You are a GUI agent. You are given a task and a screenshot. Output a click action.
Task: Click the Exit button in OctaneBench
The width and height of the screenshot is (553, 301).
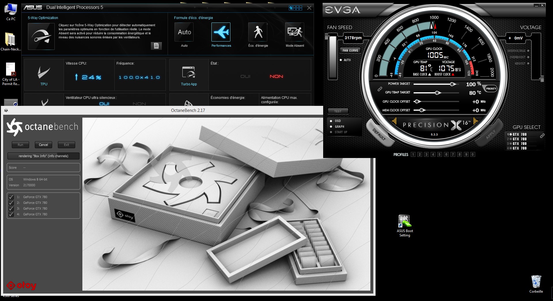67,145
